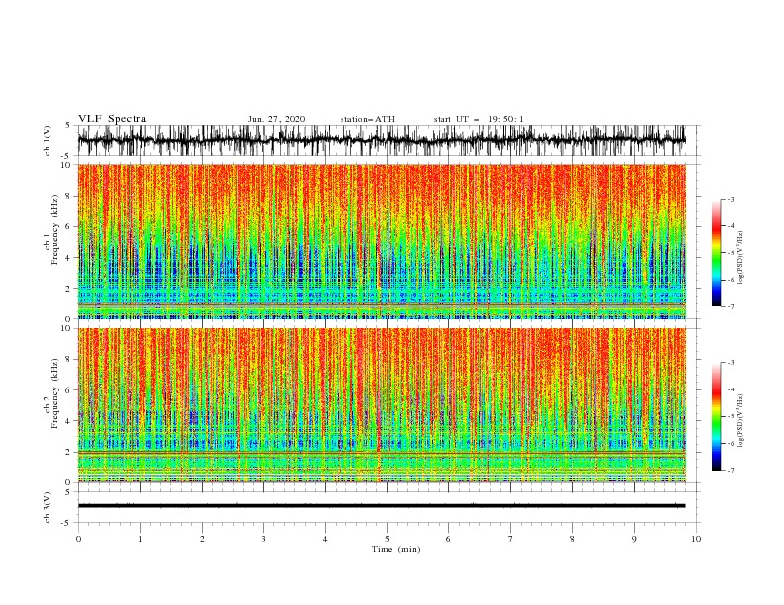Click time axis tick label "2"
This screenshot has height=605, width=784.
click(202, 539)
